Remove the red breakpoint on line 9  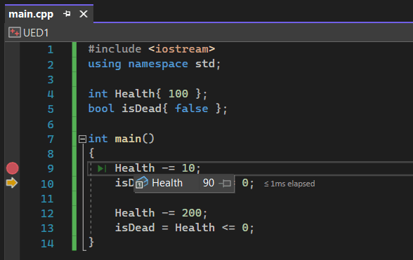(x=13, y=168)
